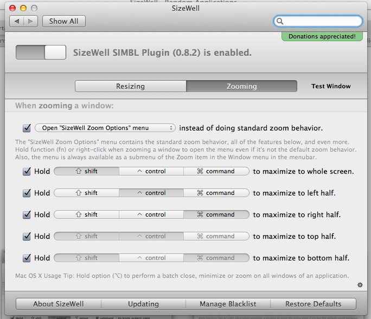This screenshot has height=319, width=371.
Task: Toggle control for maximize to left half
Action: coord(151,193)
